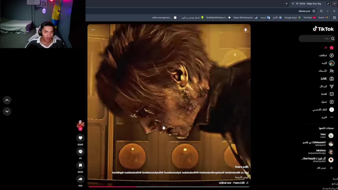Image resolution: width=338 pixels, height=190 pixels.
Task: Open the translate 'ترجمة' bookmark
Action: pos(265,18)
